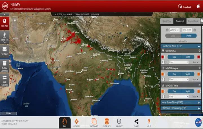Select the Points display button
This screenshot has width=203, height=129.
[189, 36]
